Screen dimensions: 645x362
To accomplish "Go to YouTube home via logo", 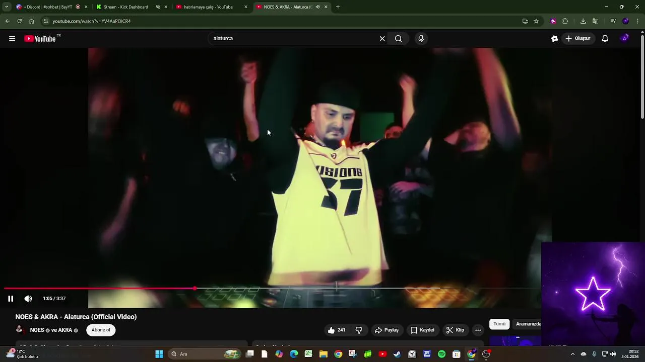I will point(40,39).
